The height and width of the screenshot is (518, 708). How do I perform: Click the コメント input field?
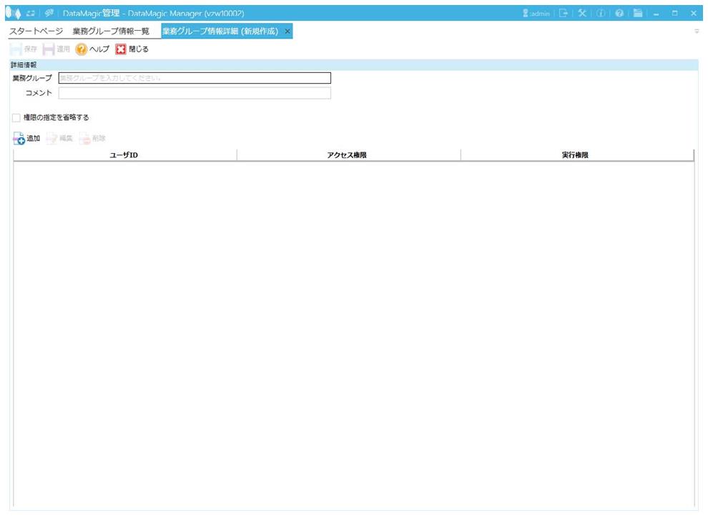point(195,93)
